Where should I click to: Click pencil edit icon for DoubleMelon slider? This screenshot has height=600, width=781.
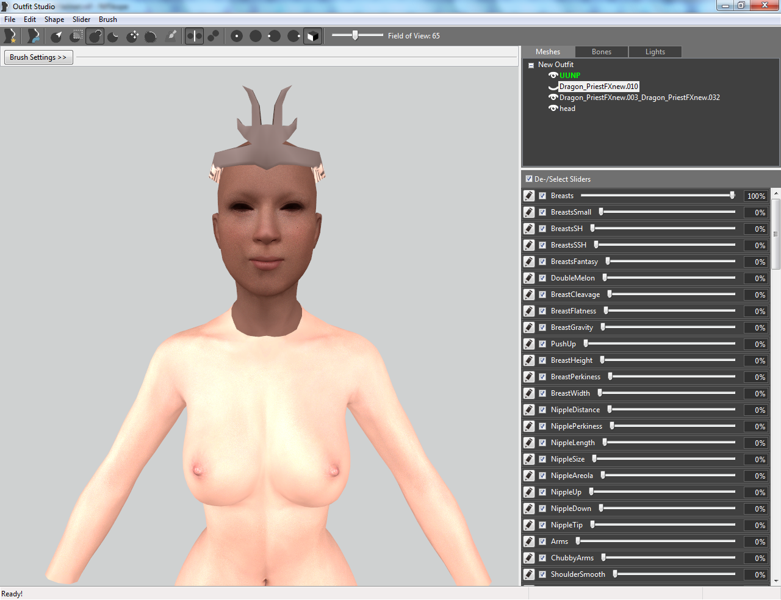pos(529,278)
